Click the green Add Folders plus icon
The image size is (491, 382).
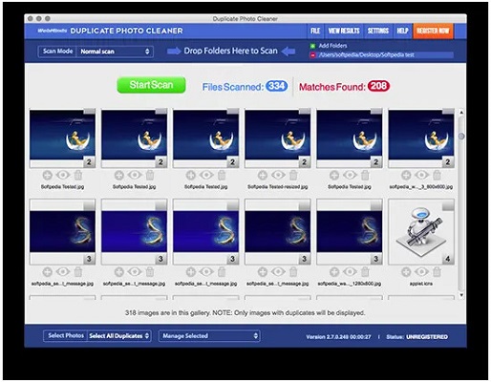pyautogui.click(x=312, y=46)
